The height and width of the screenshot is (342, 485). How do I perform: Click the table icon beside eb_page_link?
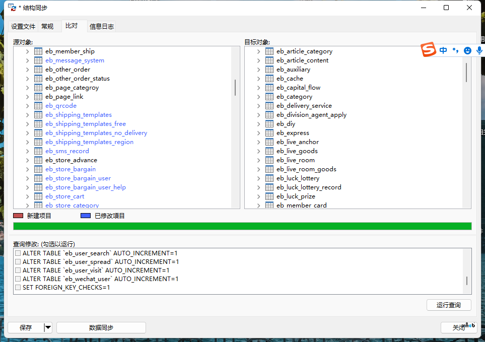(38, 97)
